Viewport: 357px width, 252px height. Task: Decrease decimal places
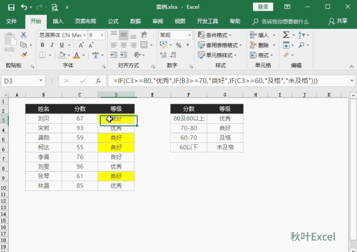173,55
